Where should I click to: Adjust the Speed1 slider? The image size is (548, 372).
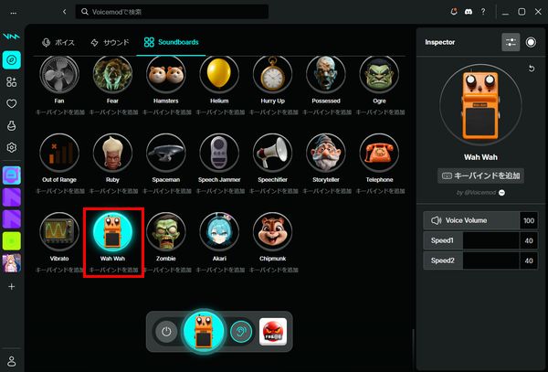coord(480,240)
